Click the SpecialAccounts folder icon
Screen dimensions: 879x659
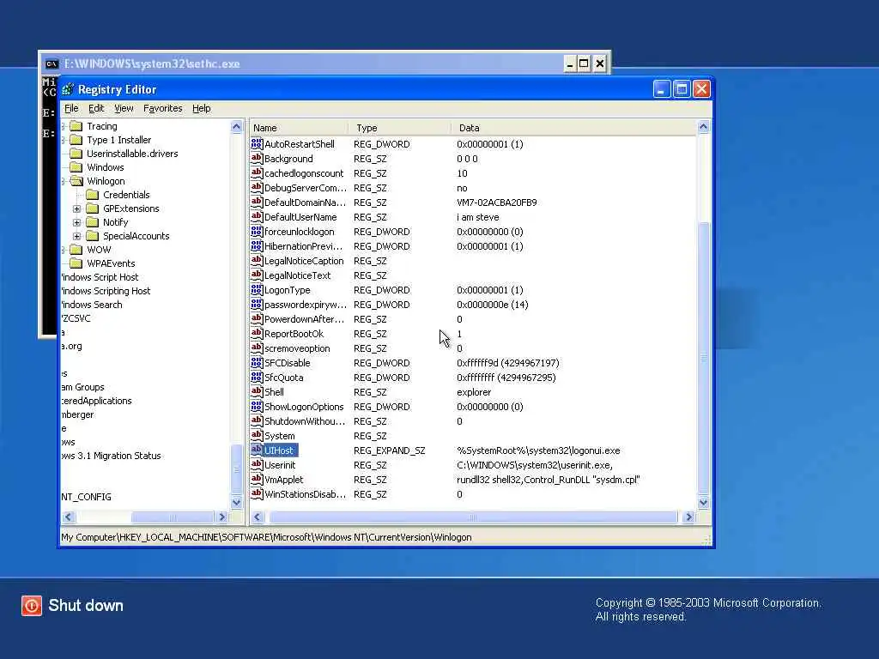(x=93, y=236)
